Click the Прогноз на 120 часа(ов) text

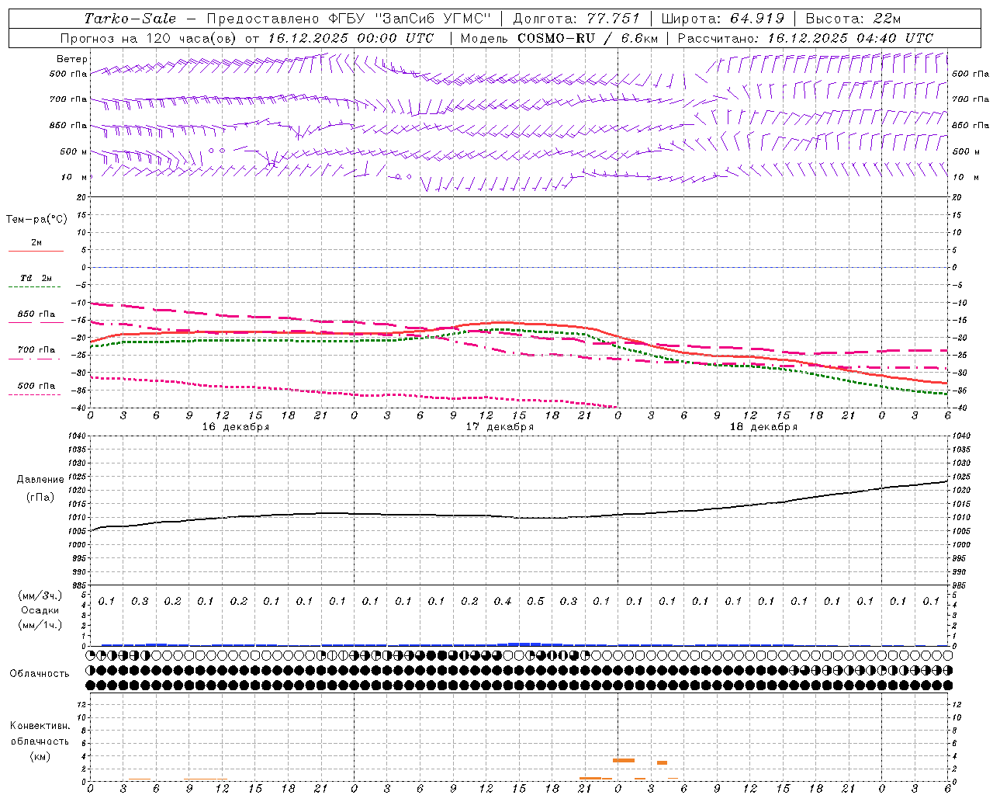pyautogui.click(x=150, y=38)
